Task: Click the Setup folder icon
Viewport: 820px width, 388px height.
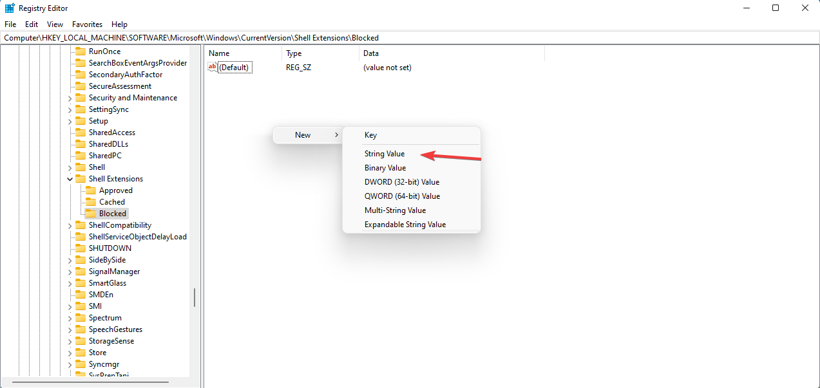Action: pyautogui.click(x=81, y=121)
